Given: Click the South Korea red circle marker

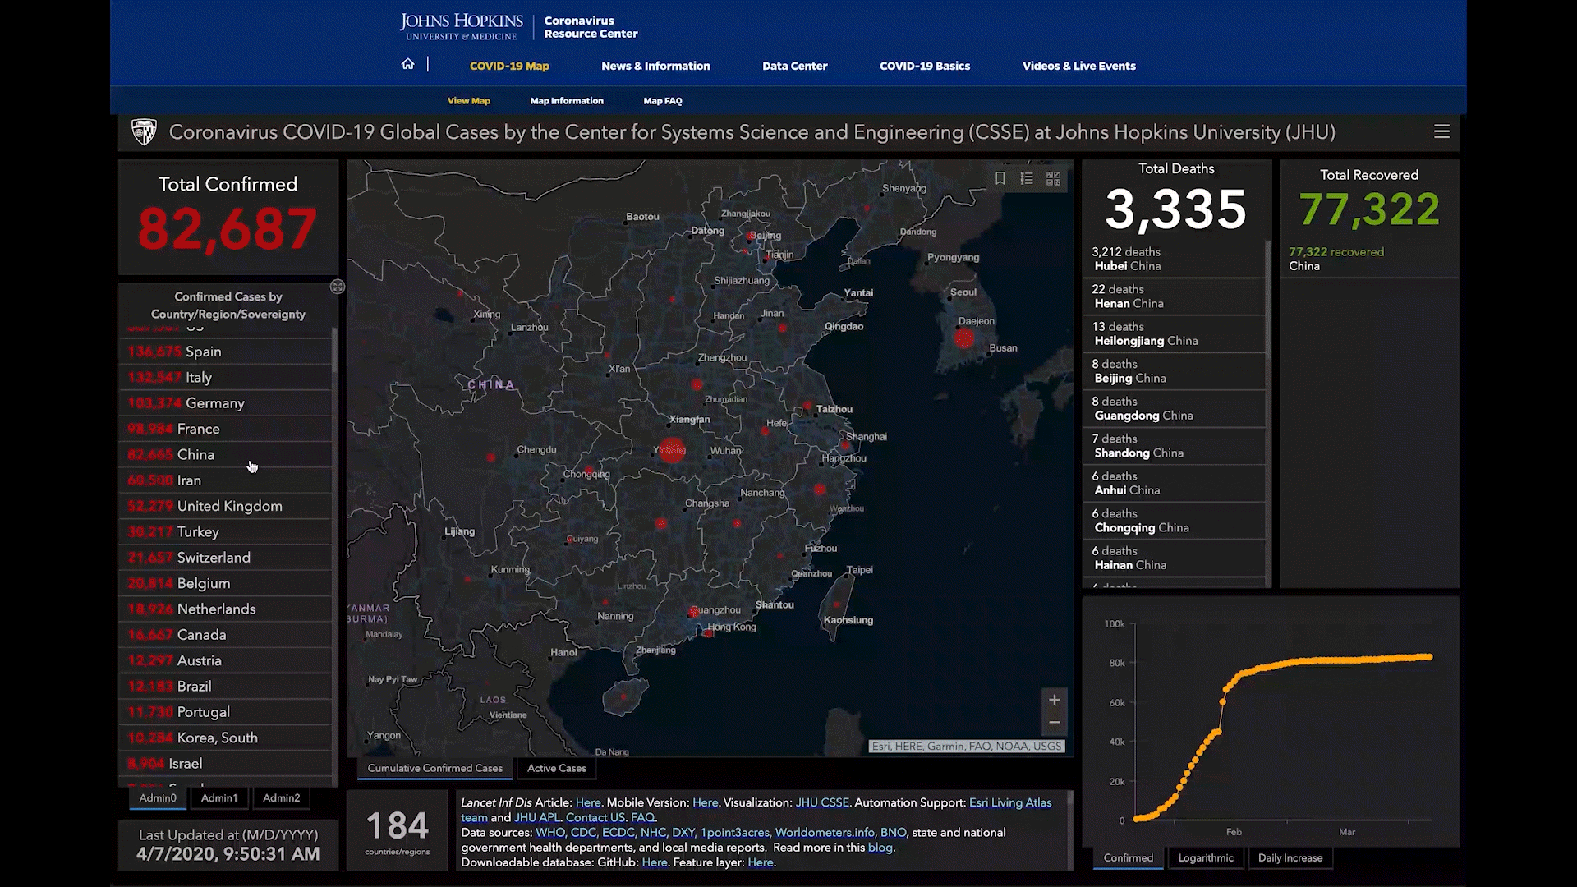Looking at the screenshot, I should [964, 338].
